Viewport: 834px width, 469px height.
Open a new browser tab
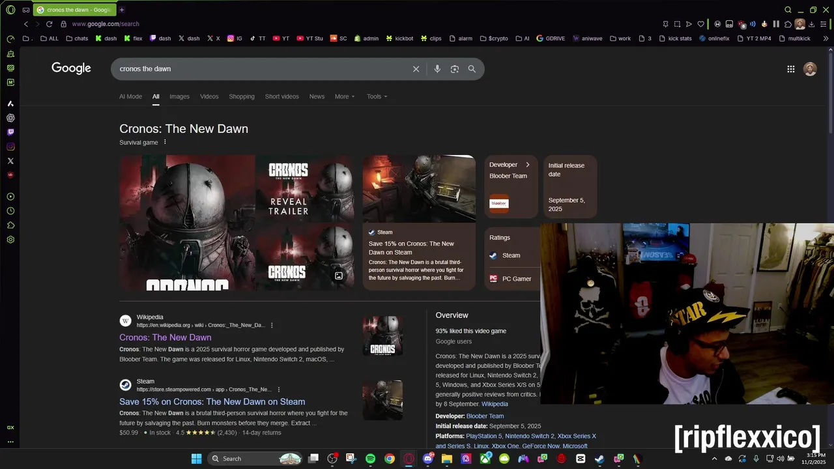click(121, 10)
